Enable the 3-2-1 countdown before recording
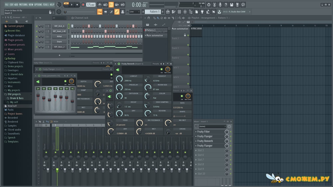The width and height of the screenshot is (333, 187). click(x=111, y=4)
